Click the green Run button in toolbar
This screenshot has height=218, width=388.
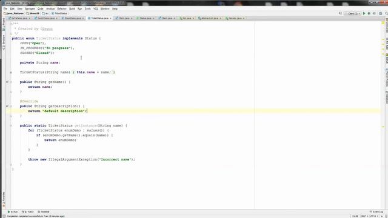(364, 13)
